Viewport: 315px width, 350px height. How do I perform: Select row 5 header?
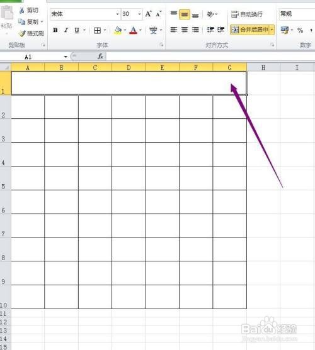6,178
